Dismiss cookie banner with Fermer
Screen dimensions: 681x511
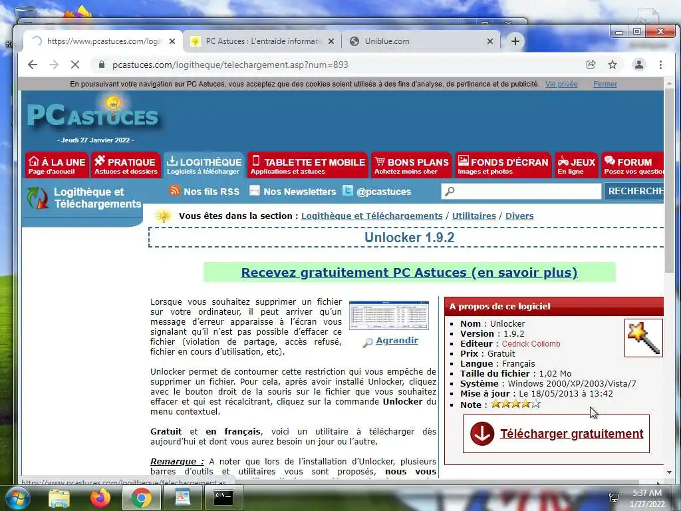(605, 84)
